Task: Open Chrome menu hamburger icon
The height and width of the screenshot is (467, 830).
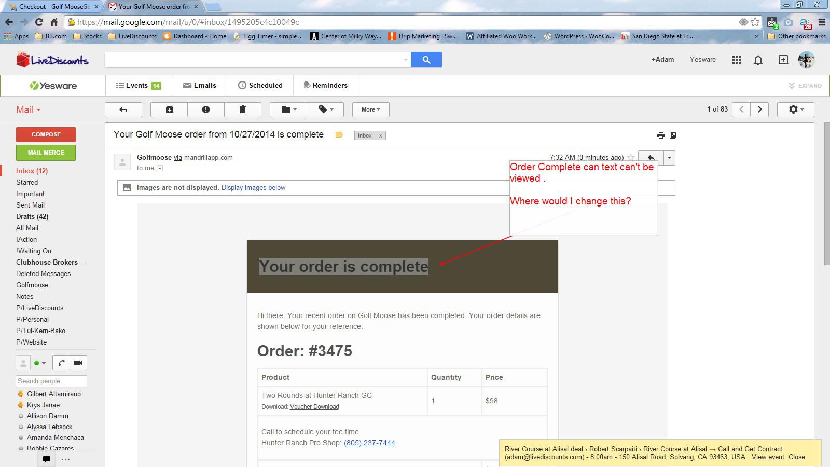Action: (x=822, y=22)
